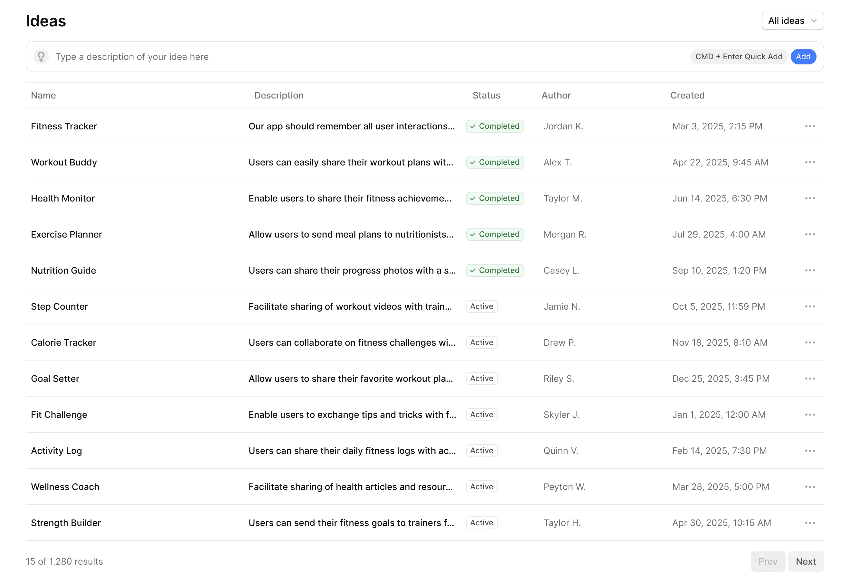Viewport: 850px width, 582px height.
Task: Click the Status column header
Action: pos(486,95)
